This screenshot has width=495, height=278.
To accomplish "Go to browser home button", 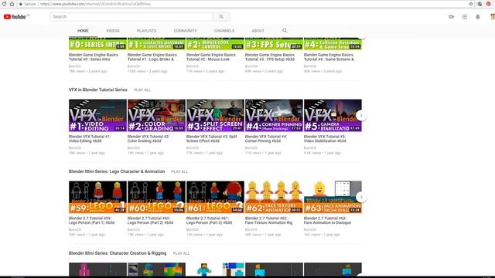I will 12,4.
